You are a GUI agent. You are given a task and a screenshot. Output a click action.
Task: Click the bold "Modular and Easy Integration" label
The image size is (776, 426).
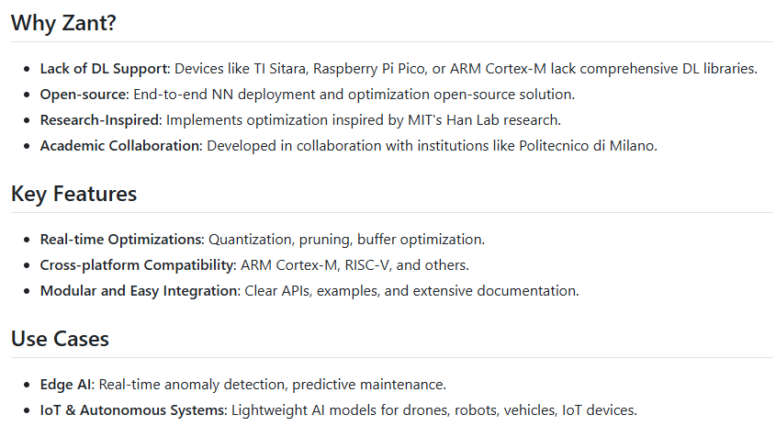click(139, 291)
